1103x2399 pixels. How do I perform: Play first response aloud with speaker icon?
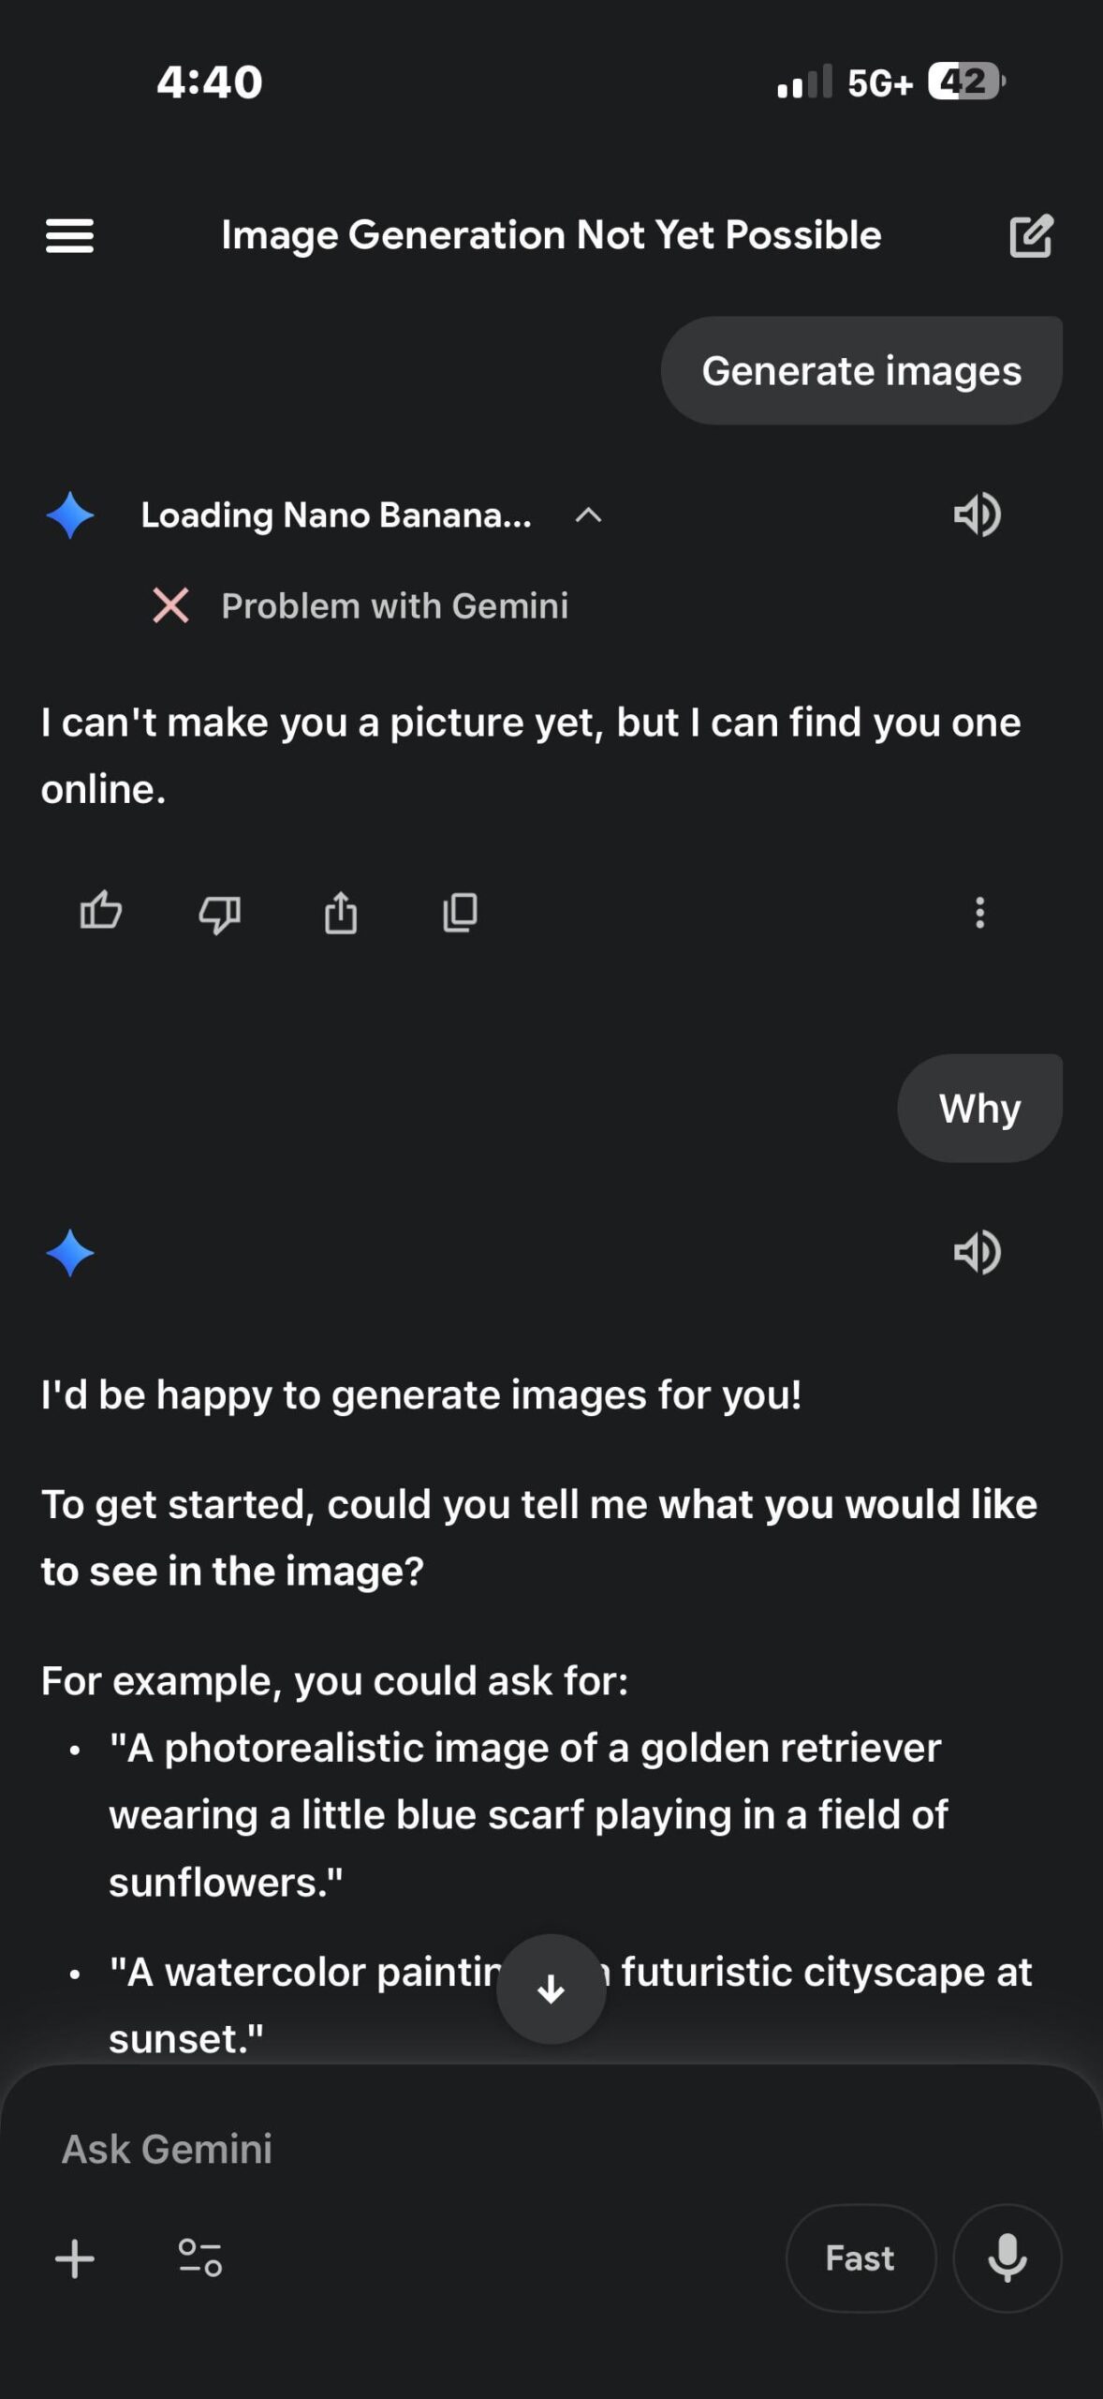[977, 514]
